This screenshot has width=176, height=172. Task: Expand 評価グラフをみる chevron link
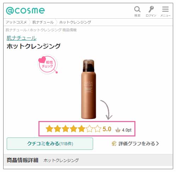coord(135,144)
